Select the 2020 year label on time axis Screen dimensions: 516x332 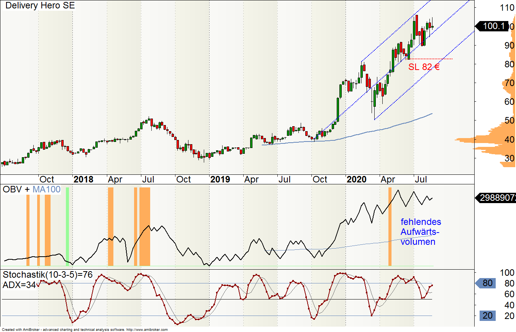[x=357, y=179]
